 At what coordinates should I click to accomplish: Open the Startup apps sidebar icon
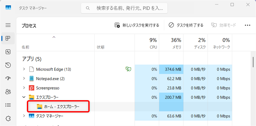pos(8,78)
